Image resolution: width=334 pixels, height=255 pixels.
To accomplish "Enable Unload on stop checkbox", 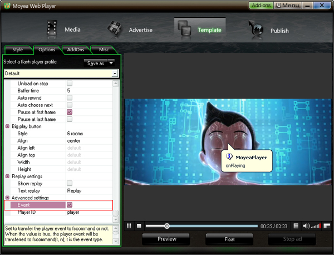I will point(70,84).
